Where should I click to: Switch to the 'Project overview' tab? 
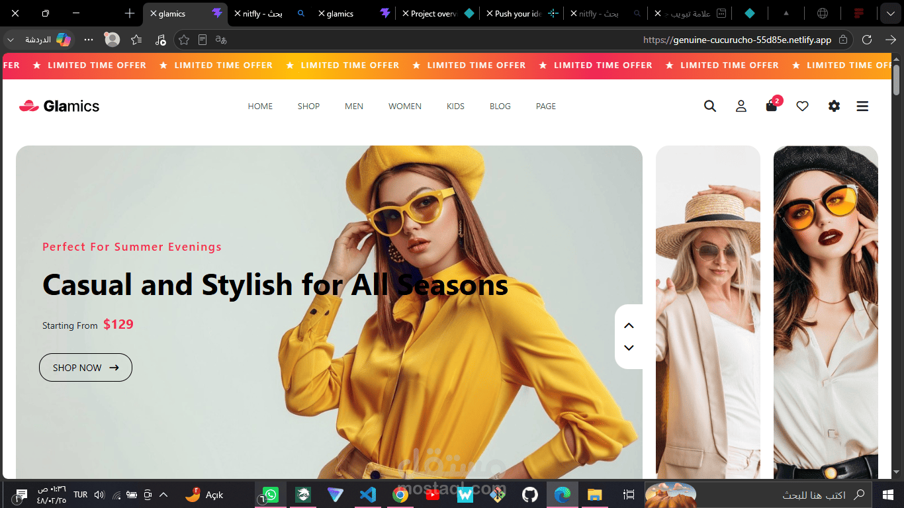[437, 13]
